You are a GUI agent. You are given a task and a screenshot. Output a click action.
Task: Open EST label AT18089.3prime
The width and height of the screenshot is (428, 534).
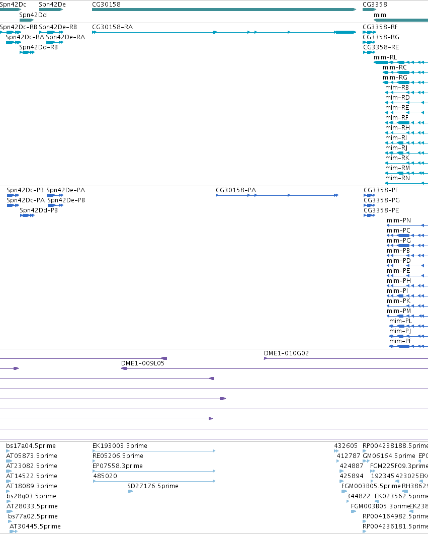(x=32, y=486)
